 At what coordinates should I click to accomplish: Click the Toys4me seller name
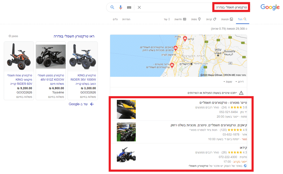(x=58, y=93)
